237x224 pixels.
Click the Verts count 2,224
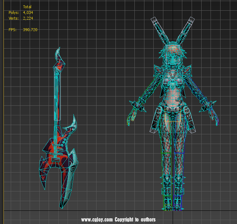28,18
